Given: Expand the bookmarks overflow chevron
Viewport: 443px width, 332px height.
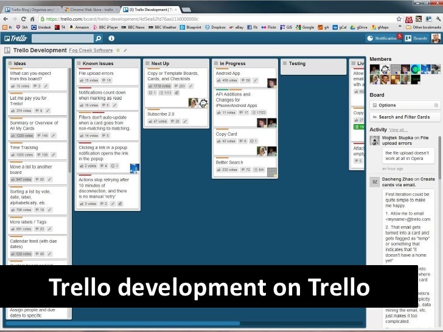Looking at the screenshot, I should tap(400, 27).
